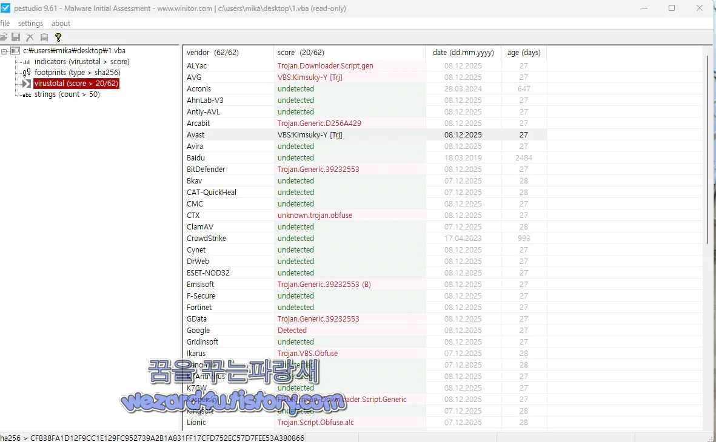Click the arrows icon next to virustotal
Screen dimensions: 716x442
tap(26, 83)
